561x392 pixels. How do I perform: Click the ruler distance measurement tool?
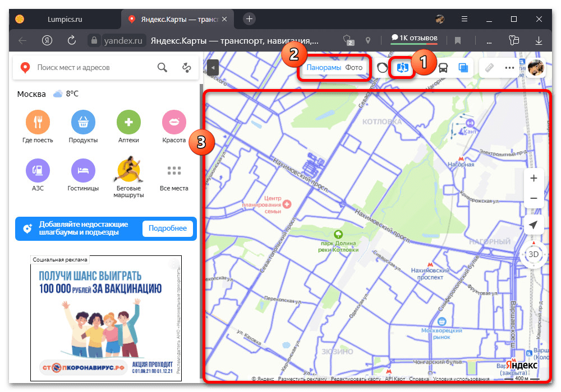point(490,68)
